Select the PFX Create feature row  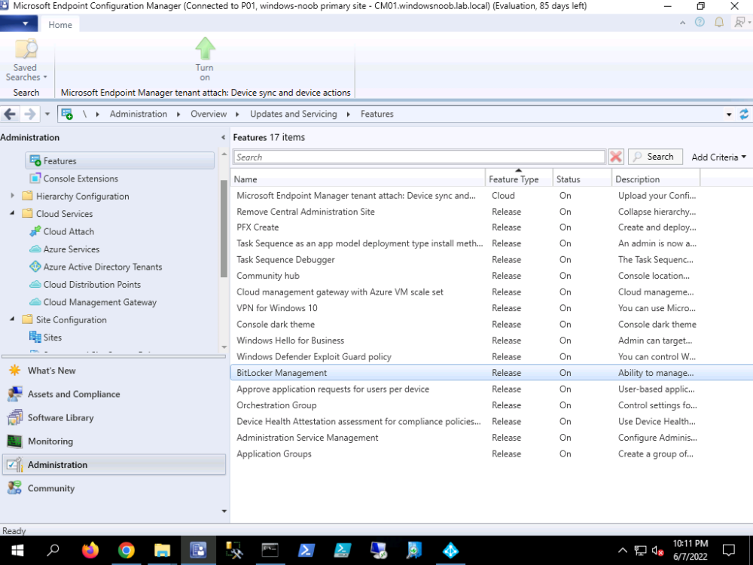point(492,228)
